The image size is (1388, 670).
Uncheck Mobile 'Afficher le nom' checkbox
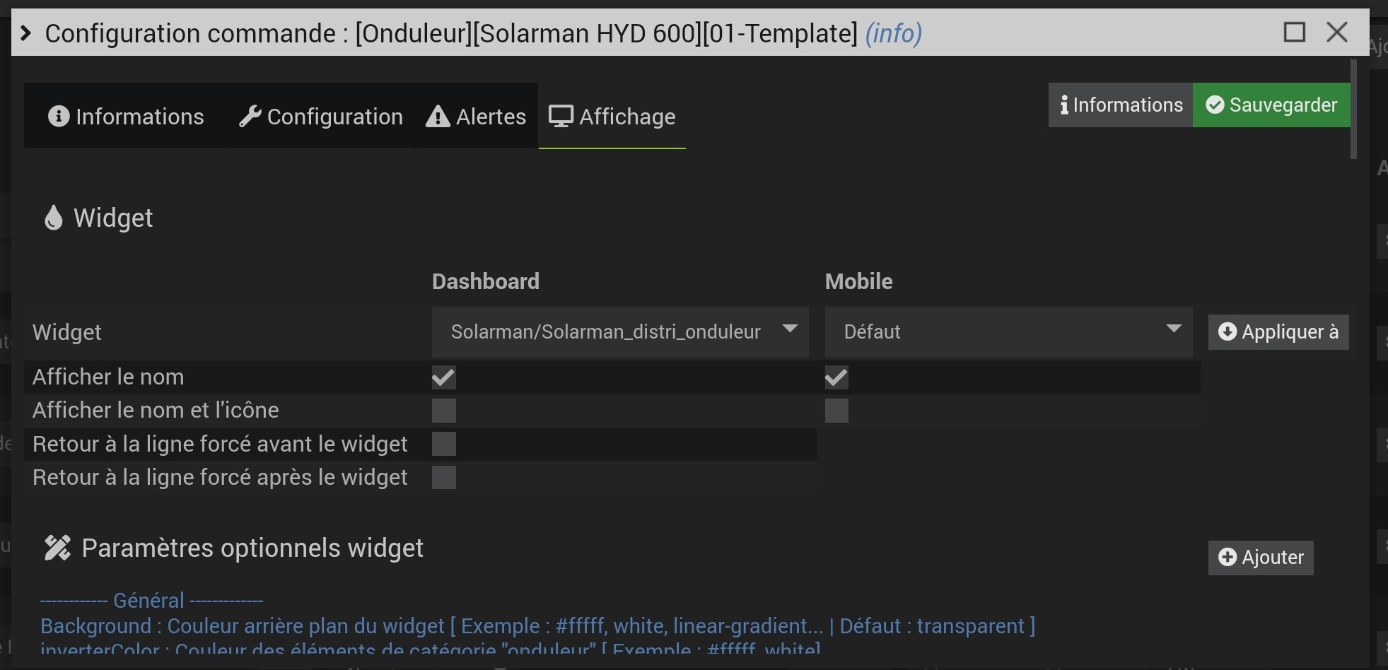(836, 377)
